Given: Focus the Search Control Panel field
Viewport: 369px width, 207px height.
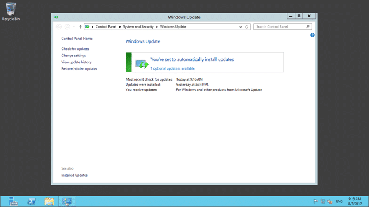Looking at the screenshot, I should 283,27.
